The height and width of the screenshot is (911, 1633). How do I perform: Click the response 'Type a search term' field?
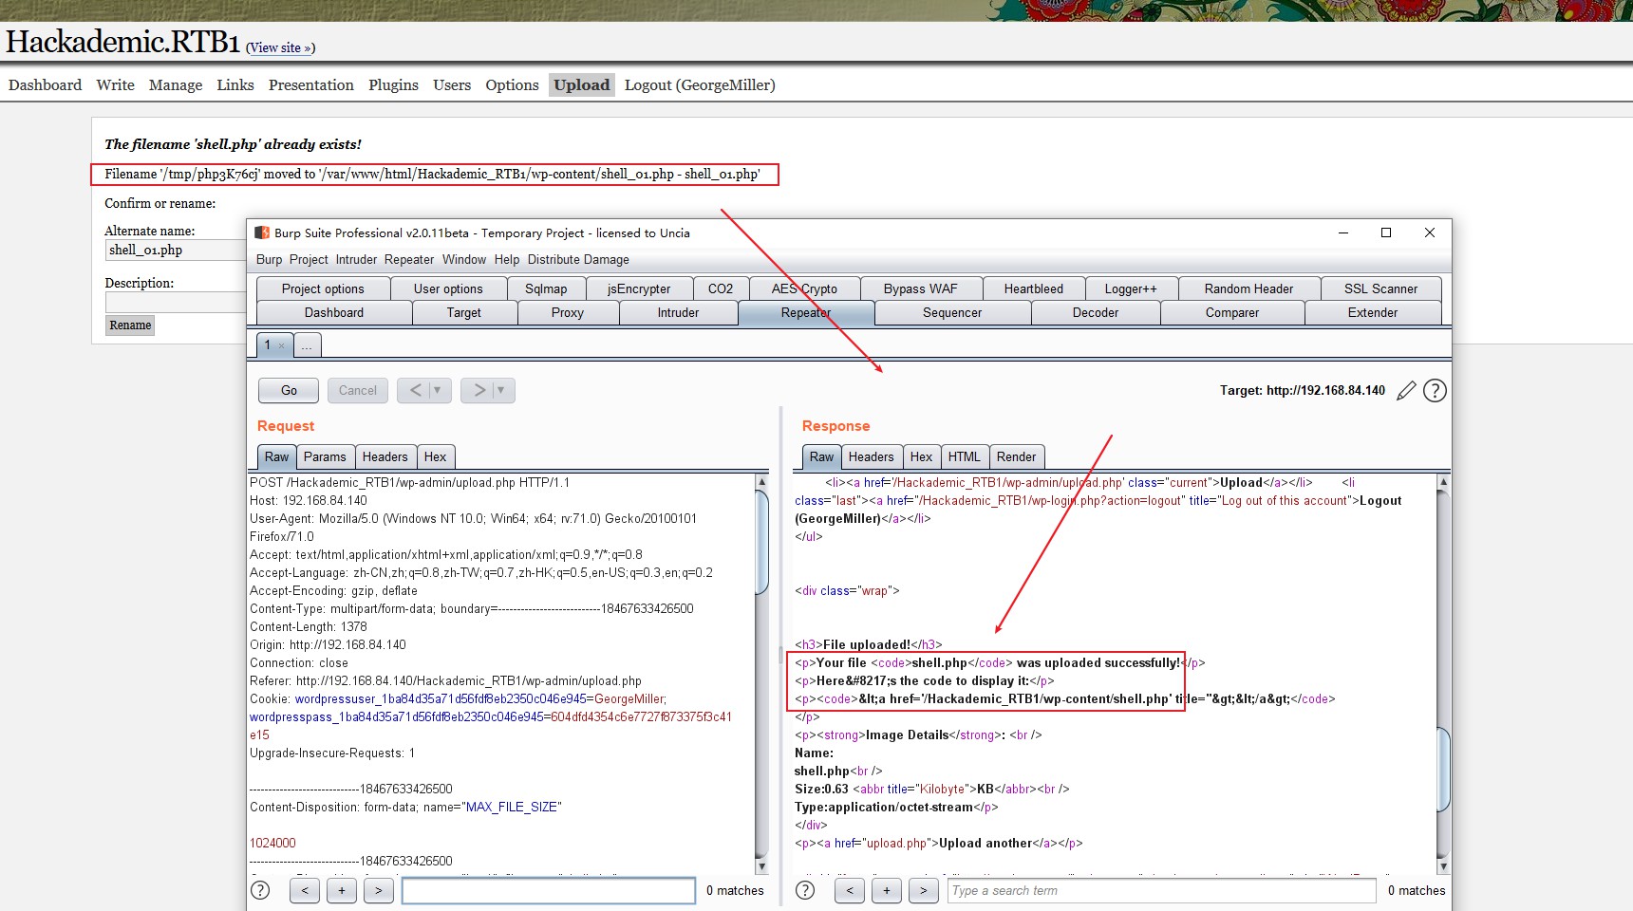1161,890
